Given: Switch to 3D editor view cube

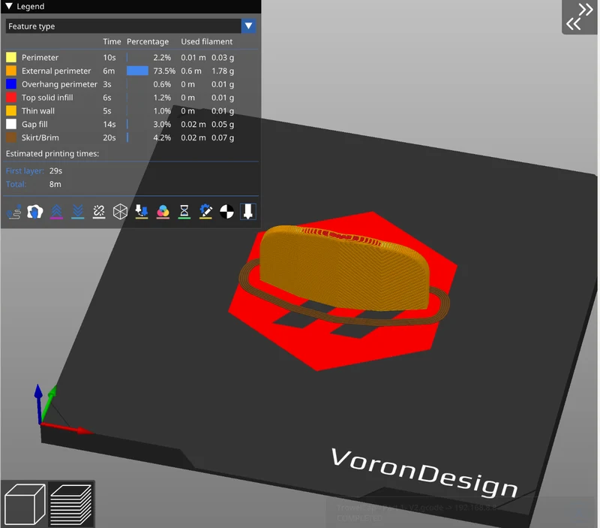Looking at the screenshot, I should tap(25, 504).
